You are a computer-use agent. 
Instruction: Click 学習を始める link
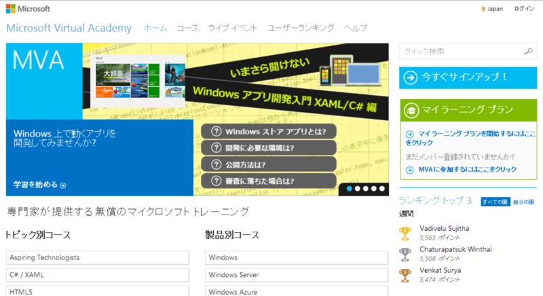coord(35,185)
